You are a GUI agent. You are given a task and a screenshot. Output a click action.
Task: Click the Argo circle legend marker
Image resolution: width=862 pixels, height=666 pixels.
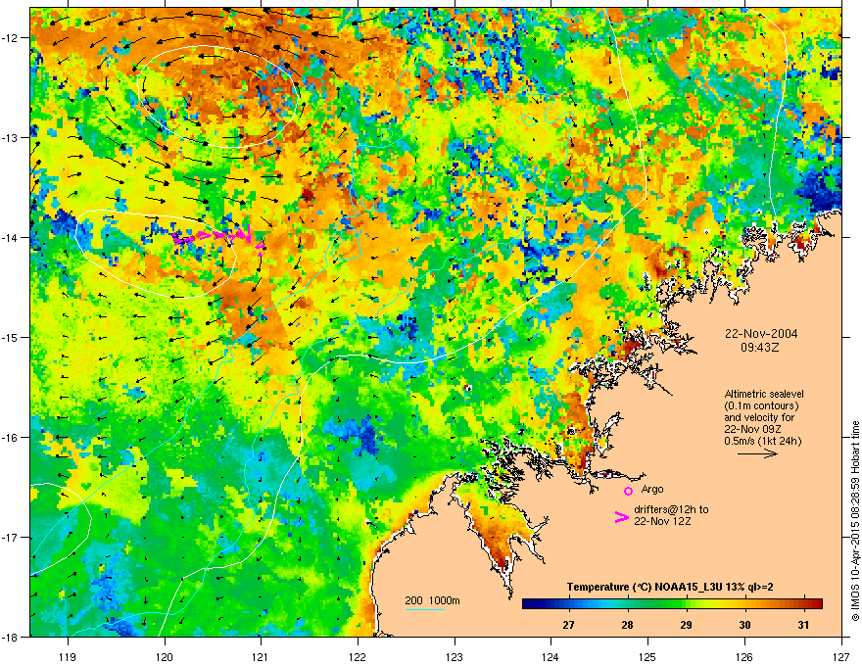click(628, 491)
